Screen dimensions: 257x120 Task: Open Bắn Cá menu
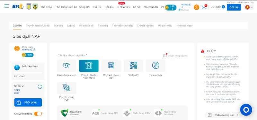pyautogui.click(x=109, y=7)
